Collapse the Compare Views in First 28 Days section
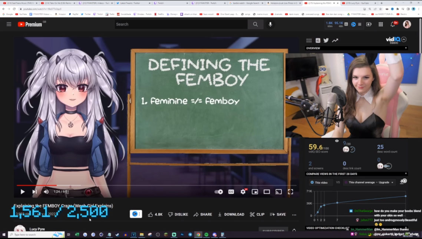 click(x=406, y=174)
